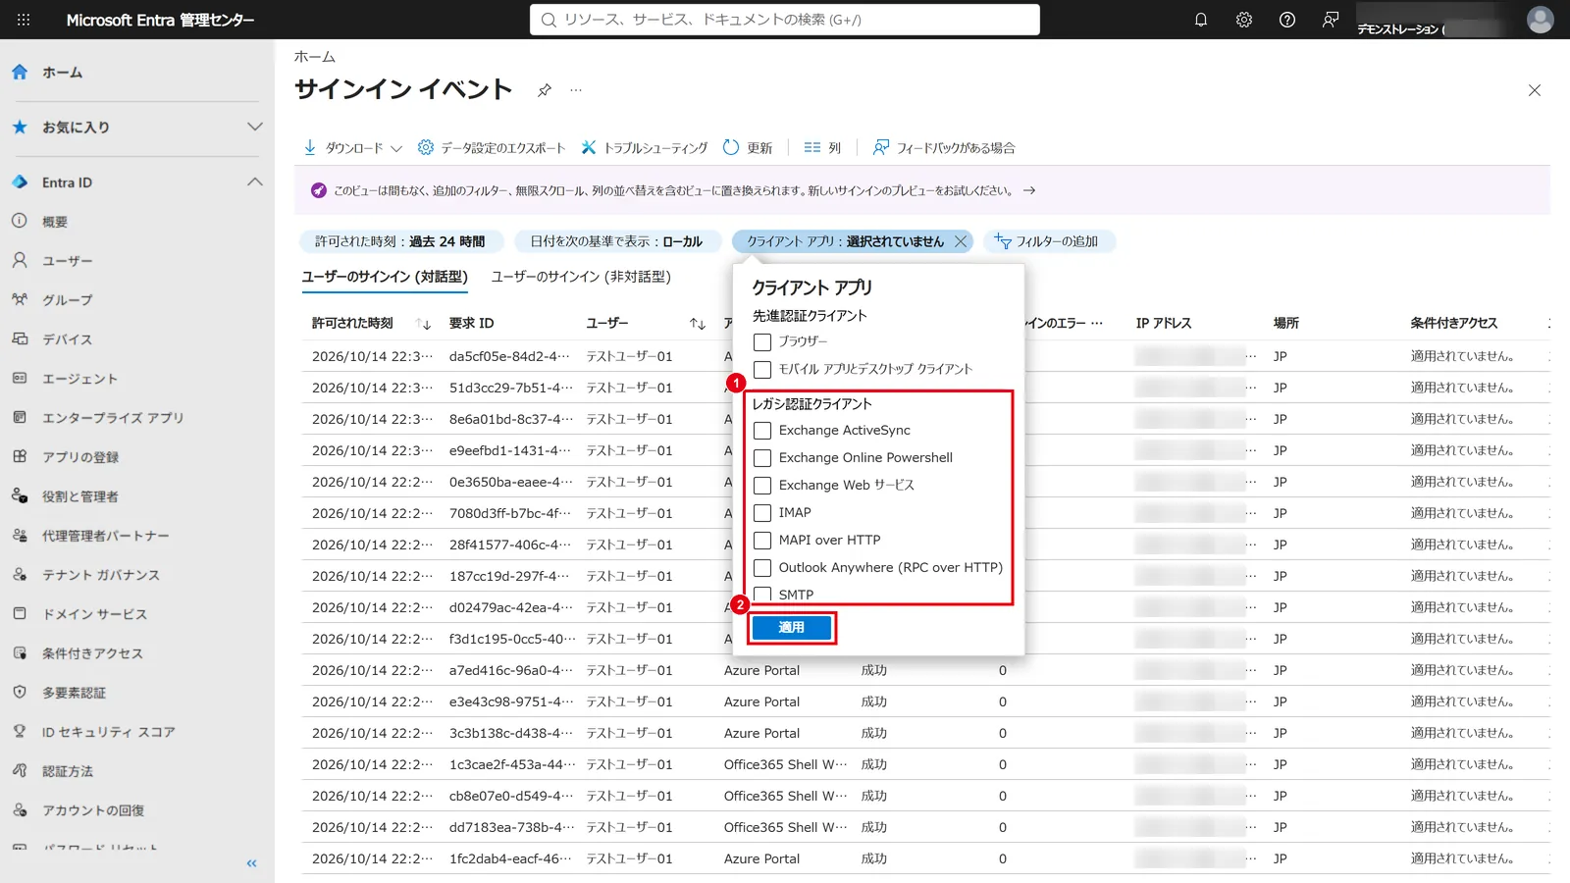Check the IMAP checkbox

pos(762,513)
